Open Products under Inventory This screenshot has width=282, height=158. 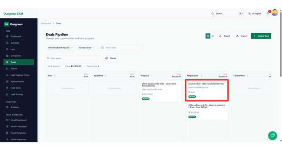click(x=15, y=107)
